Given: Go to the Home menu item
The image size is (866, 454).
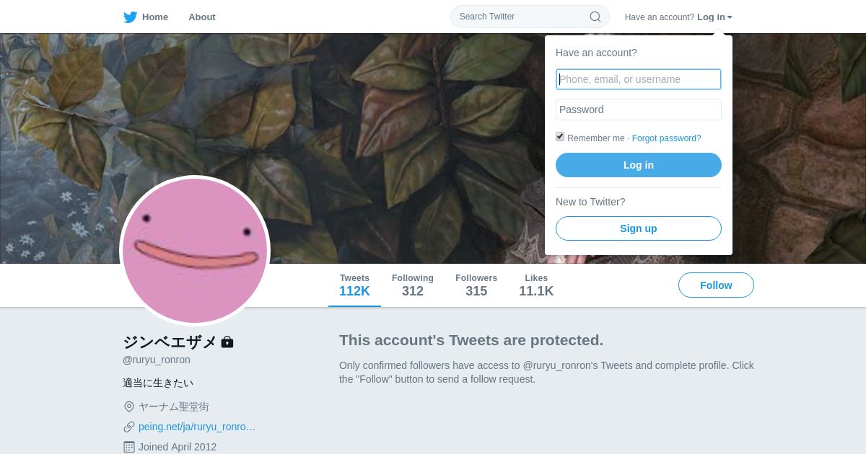Looking at the screenshot, I should 155,17.
